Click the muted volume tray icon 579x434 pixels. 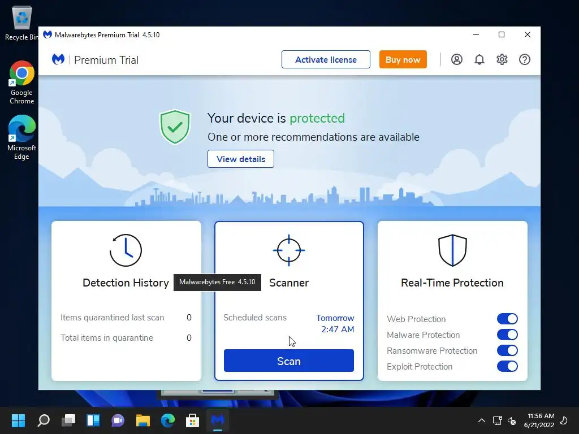coord(512,420)
